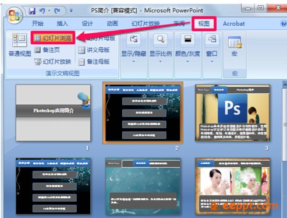Image resolution: width=287 pixels, height=218 pixels.
Task: Select the slide with women portraits
Action: [232, 186]
